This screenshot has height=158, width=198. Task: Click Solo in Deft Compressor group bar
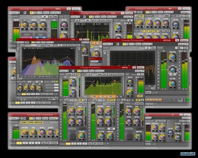[44, 143]
